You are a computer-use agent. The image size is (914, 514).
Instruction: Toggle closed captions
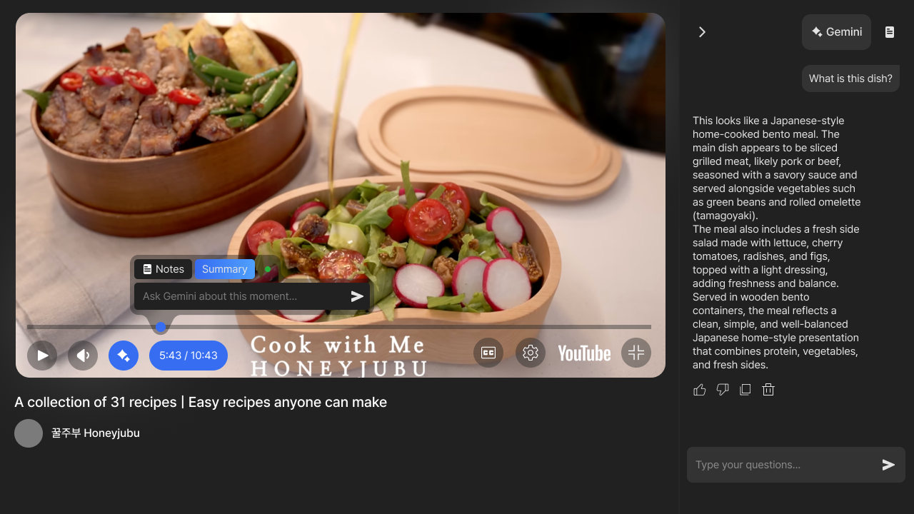(x=488, y=353)
